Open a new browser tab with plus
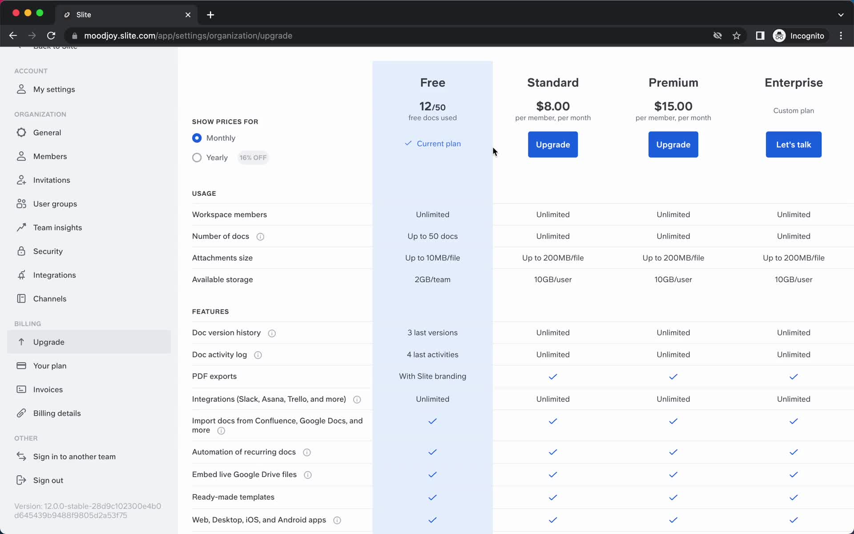Viewport: 854px width, 534px height. tap(210, 15)
